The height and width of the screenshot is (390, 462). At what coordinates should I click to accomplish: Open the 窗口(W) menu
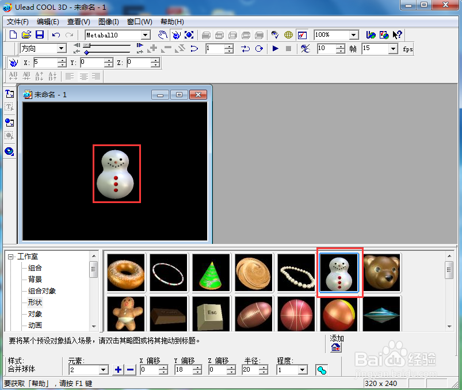tap(140, 22)
